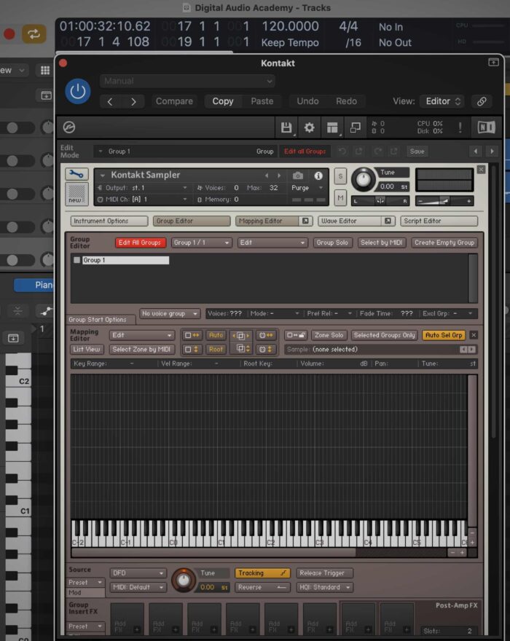Viewport: 510px width, 641px height.
Task: Click the exclamation warning icon
Action: pos(460,127)
